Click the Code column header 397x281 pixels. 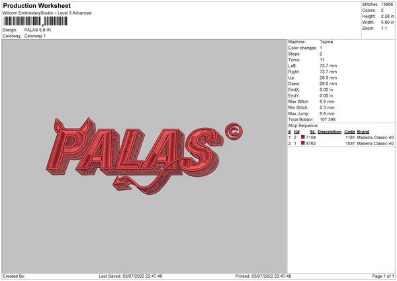click(349, 132)
